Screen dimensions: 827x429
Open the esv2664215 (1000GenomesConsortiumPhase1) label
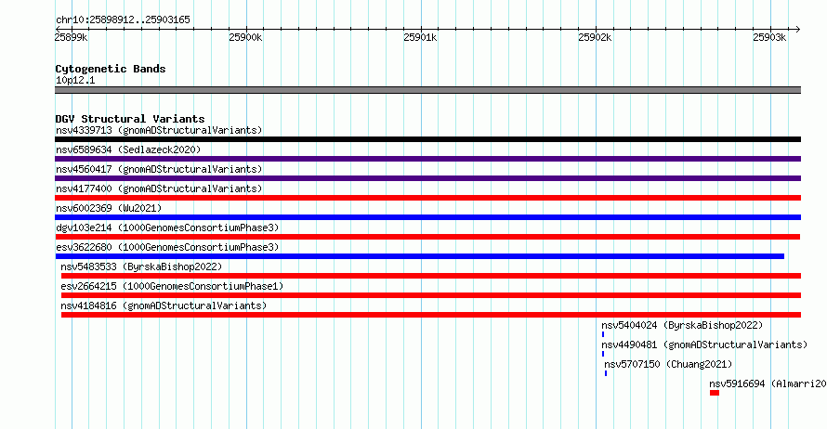(172, 286)
